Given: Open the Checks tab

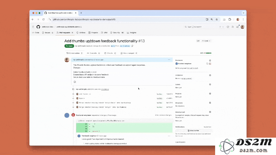Looking at the screenshot, I should point(110,53).
